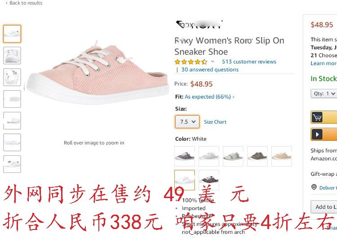This screenshot has height=238, width=337.
Task: Click the play icon on Buy Now button
Action: click(x=317, y=134)
